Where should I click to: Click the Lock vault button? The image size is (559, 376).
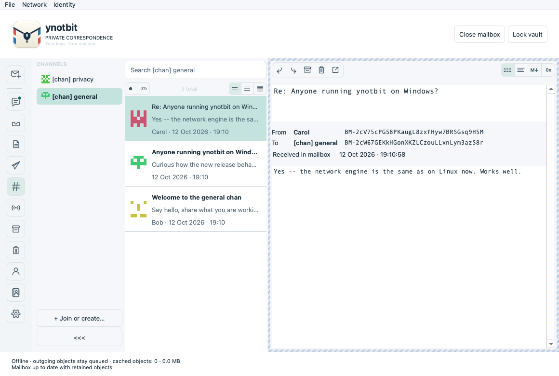pyautogui.click(x=527, y=34)
